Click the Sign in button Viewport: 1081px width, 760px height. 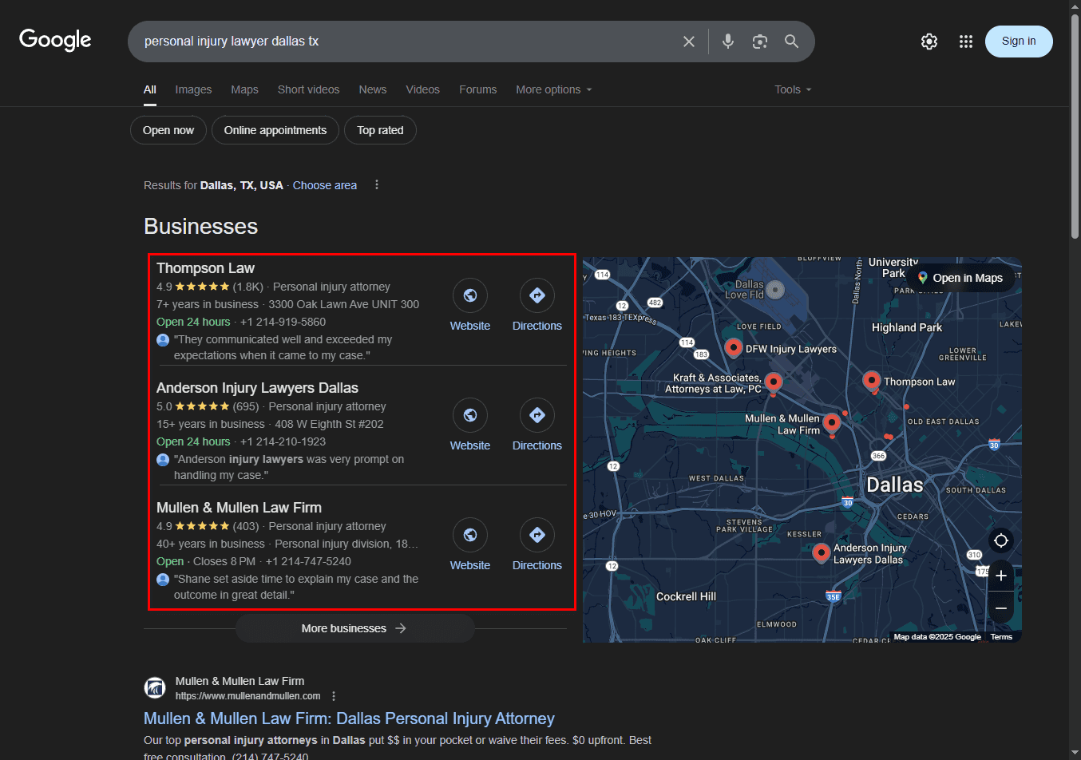tap(1019, 42)
